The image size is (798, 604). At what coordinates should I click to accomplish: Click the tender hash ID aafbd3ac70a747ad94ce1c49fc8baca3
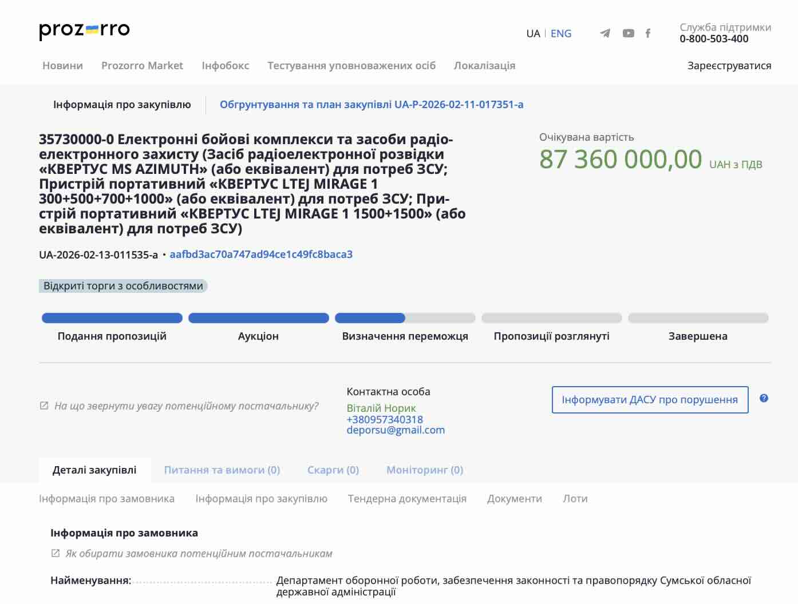[261, 254]
